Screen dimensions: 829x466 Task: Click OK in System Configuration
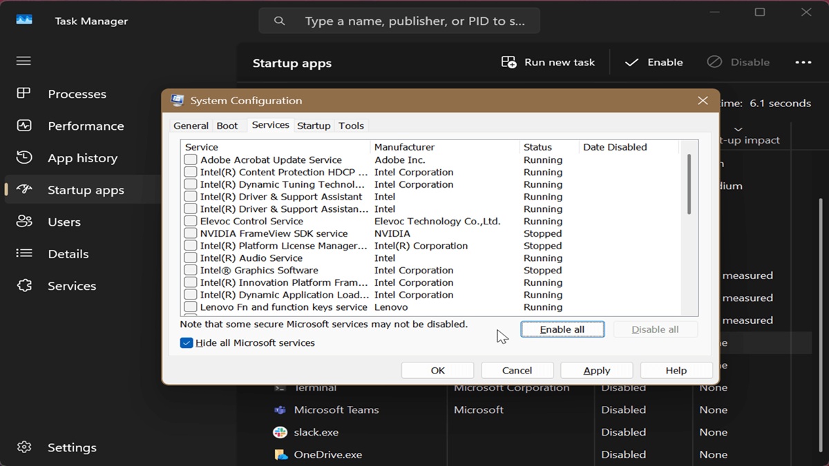(438, 371)
